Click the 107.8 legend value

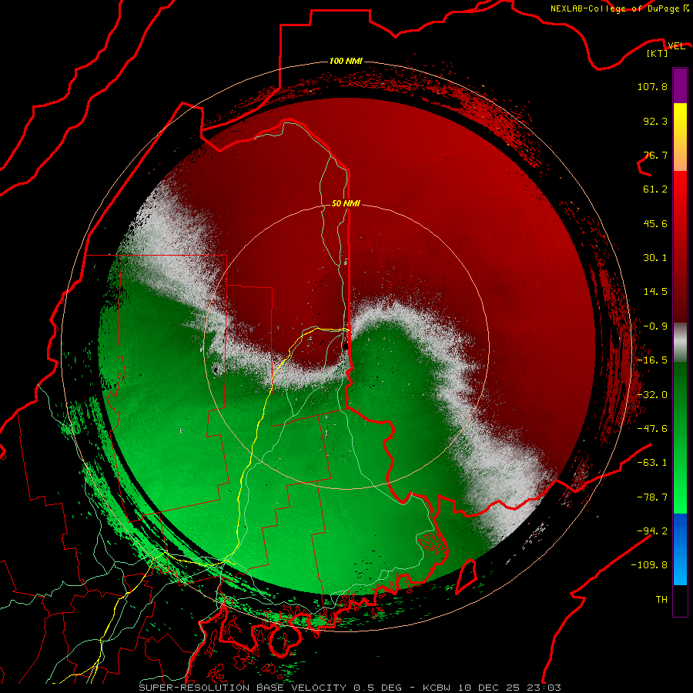[652, 86]
